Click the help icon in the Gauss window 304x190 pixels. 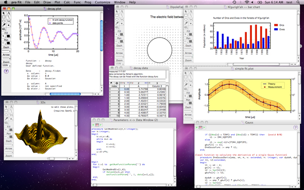point(295,127)
